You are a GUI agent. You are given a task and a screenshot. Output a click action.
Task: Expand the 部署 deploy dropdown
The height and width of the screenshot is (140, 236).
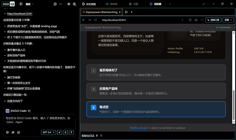pyautogui.click(x=226, y=20)
